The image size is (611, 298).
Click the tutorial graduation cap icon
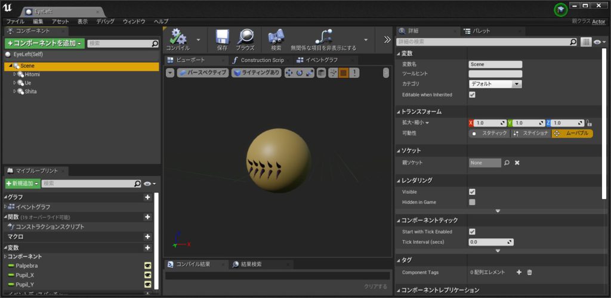tap(561, 10)
